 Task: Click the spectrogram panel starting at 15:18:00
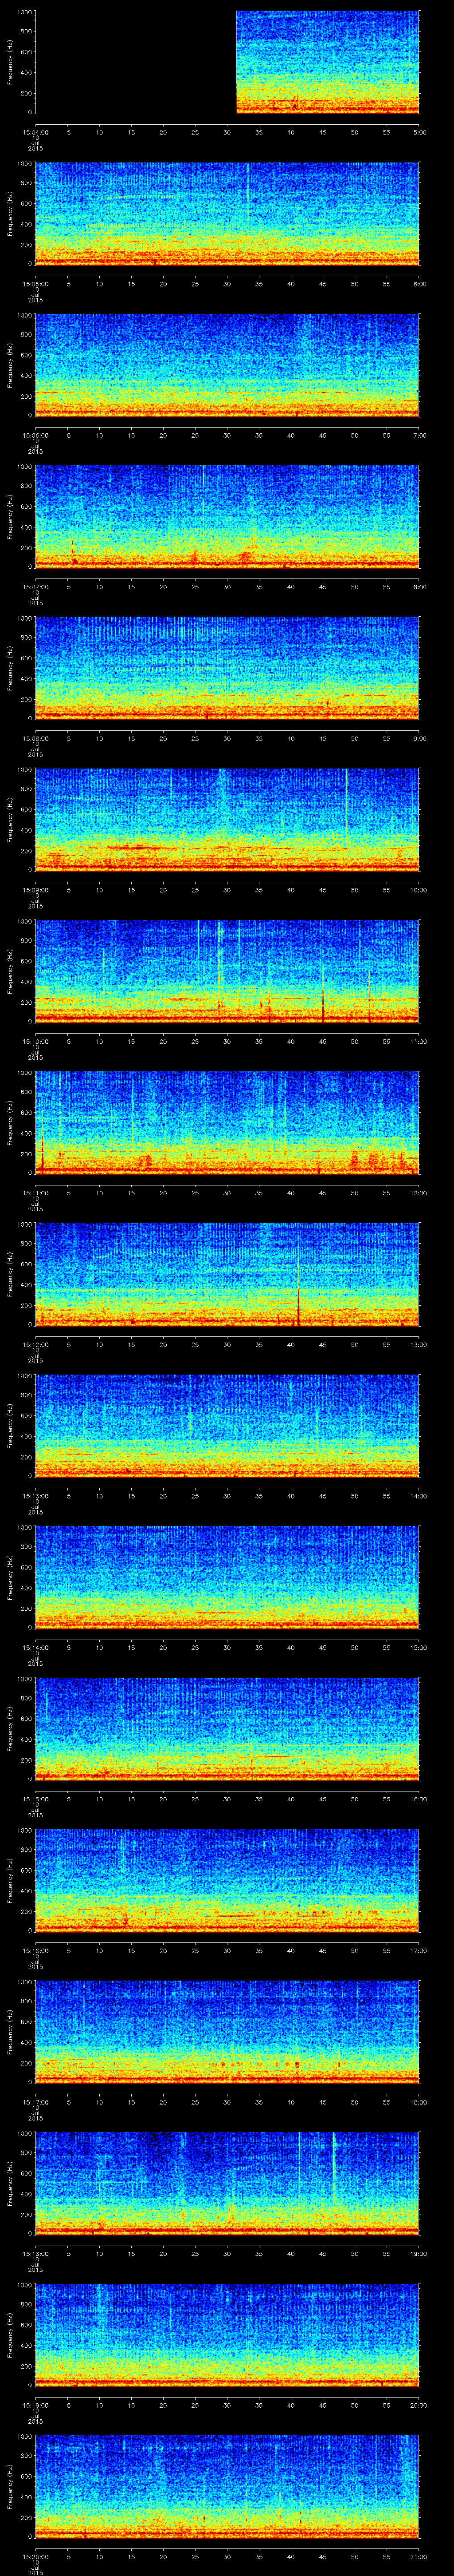[227, 2183]
